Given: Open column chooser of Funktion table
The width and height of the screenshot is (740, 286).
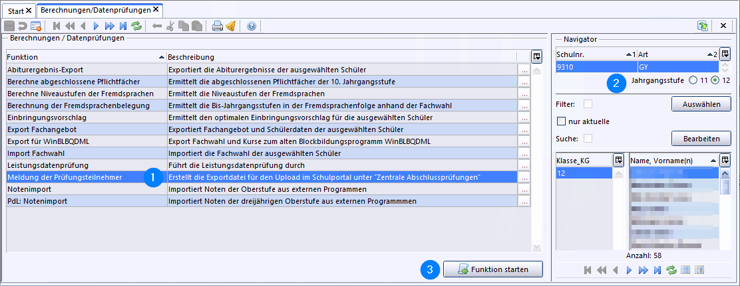Looking at the screenshot, I should pyautogui.click(x=536, y=56).
